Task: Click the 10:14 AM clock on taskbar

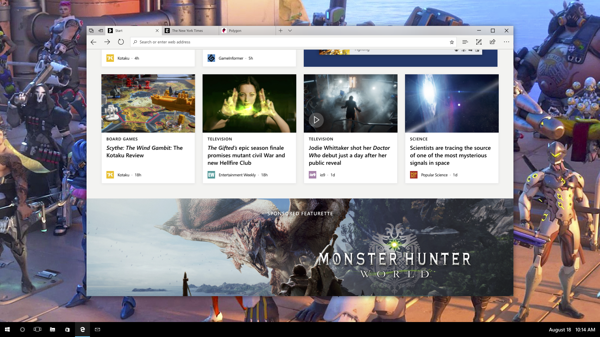Action: (x=585, y=330)
